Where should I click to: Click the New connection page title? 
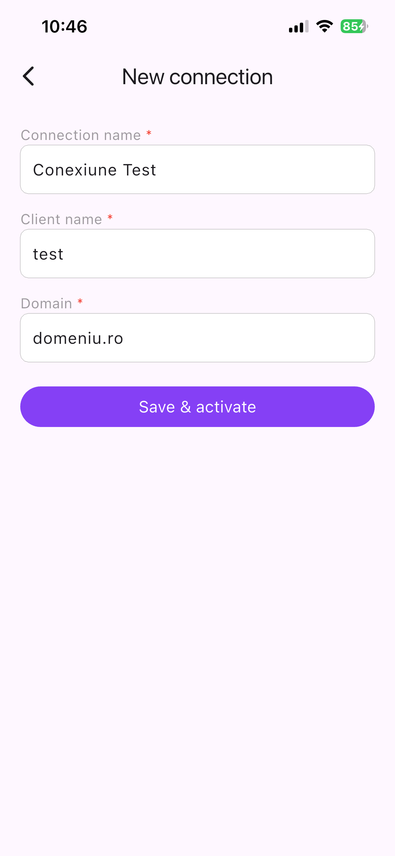(197, 76)
